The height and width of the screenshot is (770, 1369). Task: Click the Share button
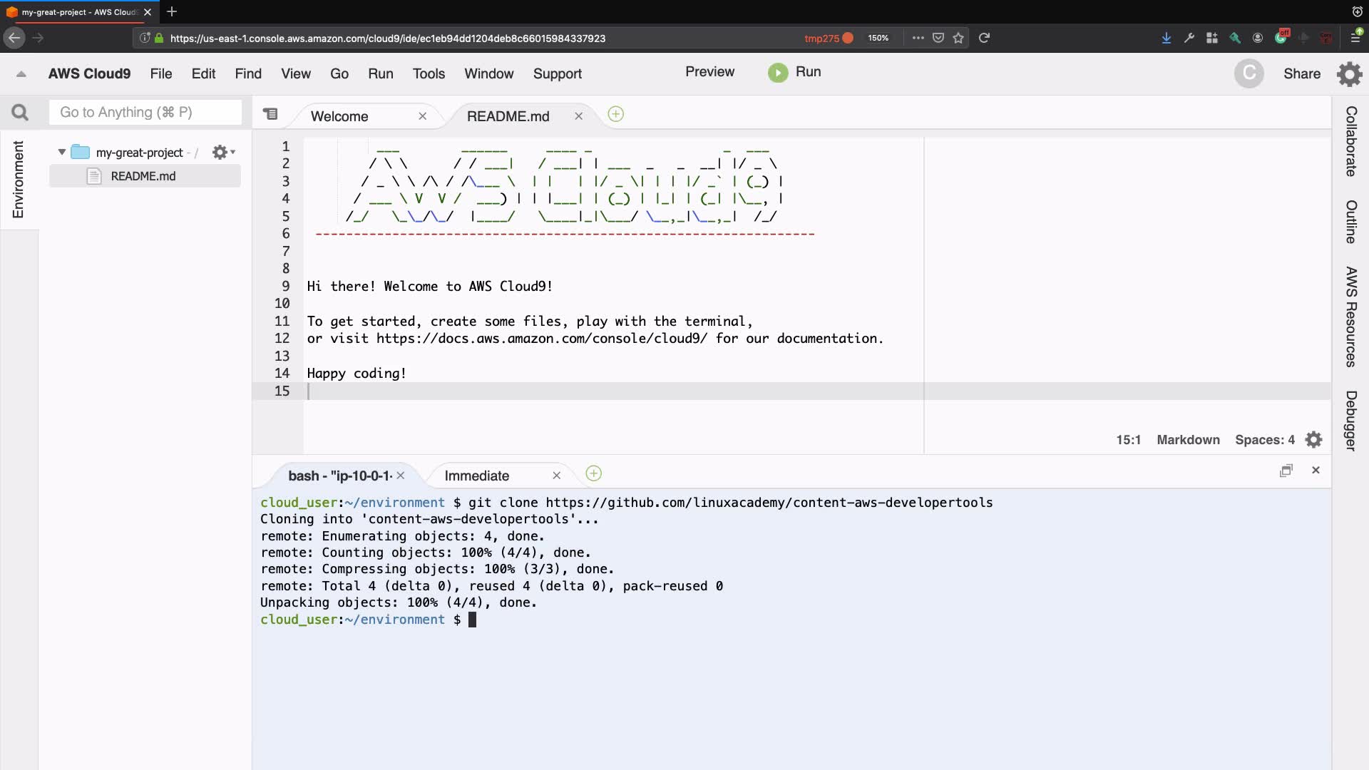coord(1301,74)
